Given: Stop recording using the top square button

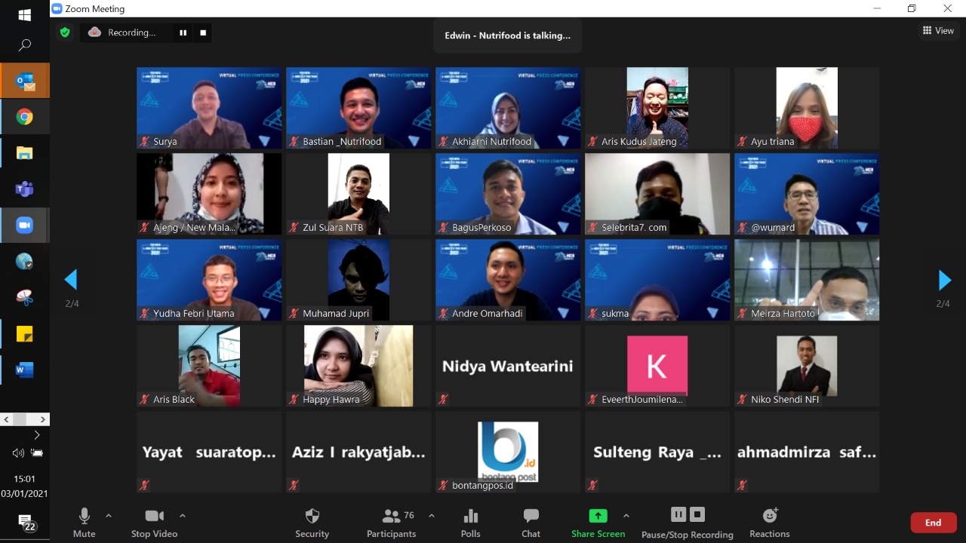Looking at the screenshot, I should [x=203, y=32].
